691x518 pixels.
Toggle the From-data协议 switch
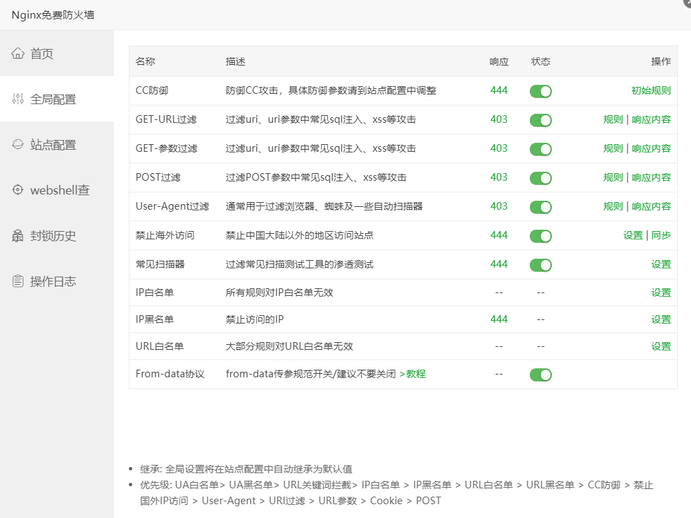541,375
